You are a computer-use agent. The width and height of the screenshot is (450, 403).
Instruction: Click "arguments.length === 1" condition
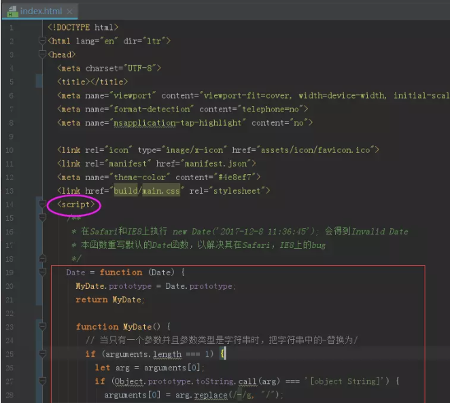(x=158, y=354)
